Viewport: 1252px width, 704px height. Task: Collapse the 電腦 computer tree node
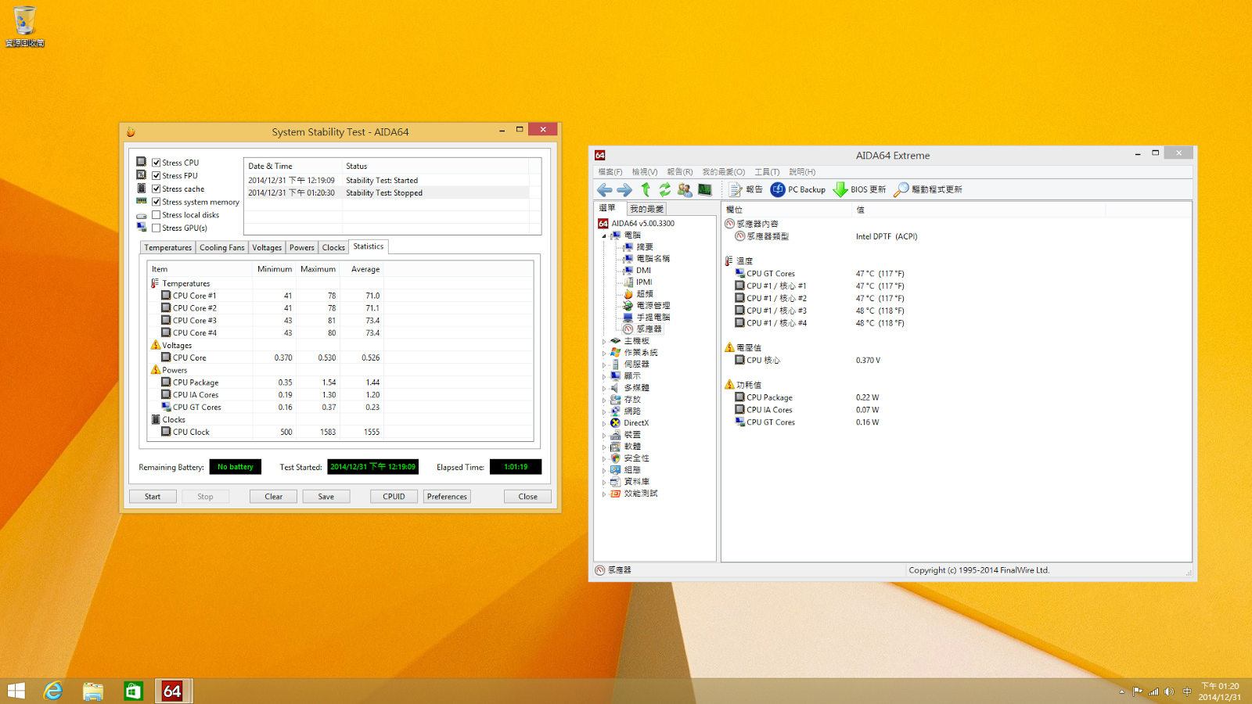[604, 235]
